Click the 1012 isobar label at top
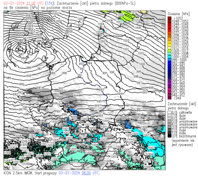Image resolution: width=198 pixels, height=176 pixels. pyautogui.click(x=134, y=12)
